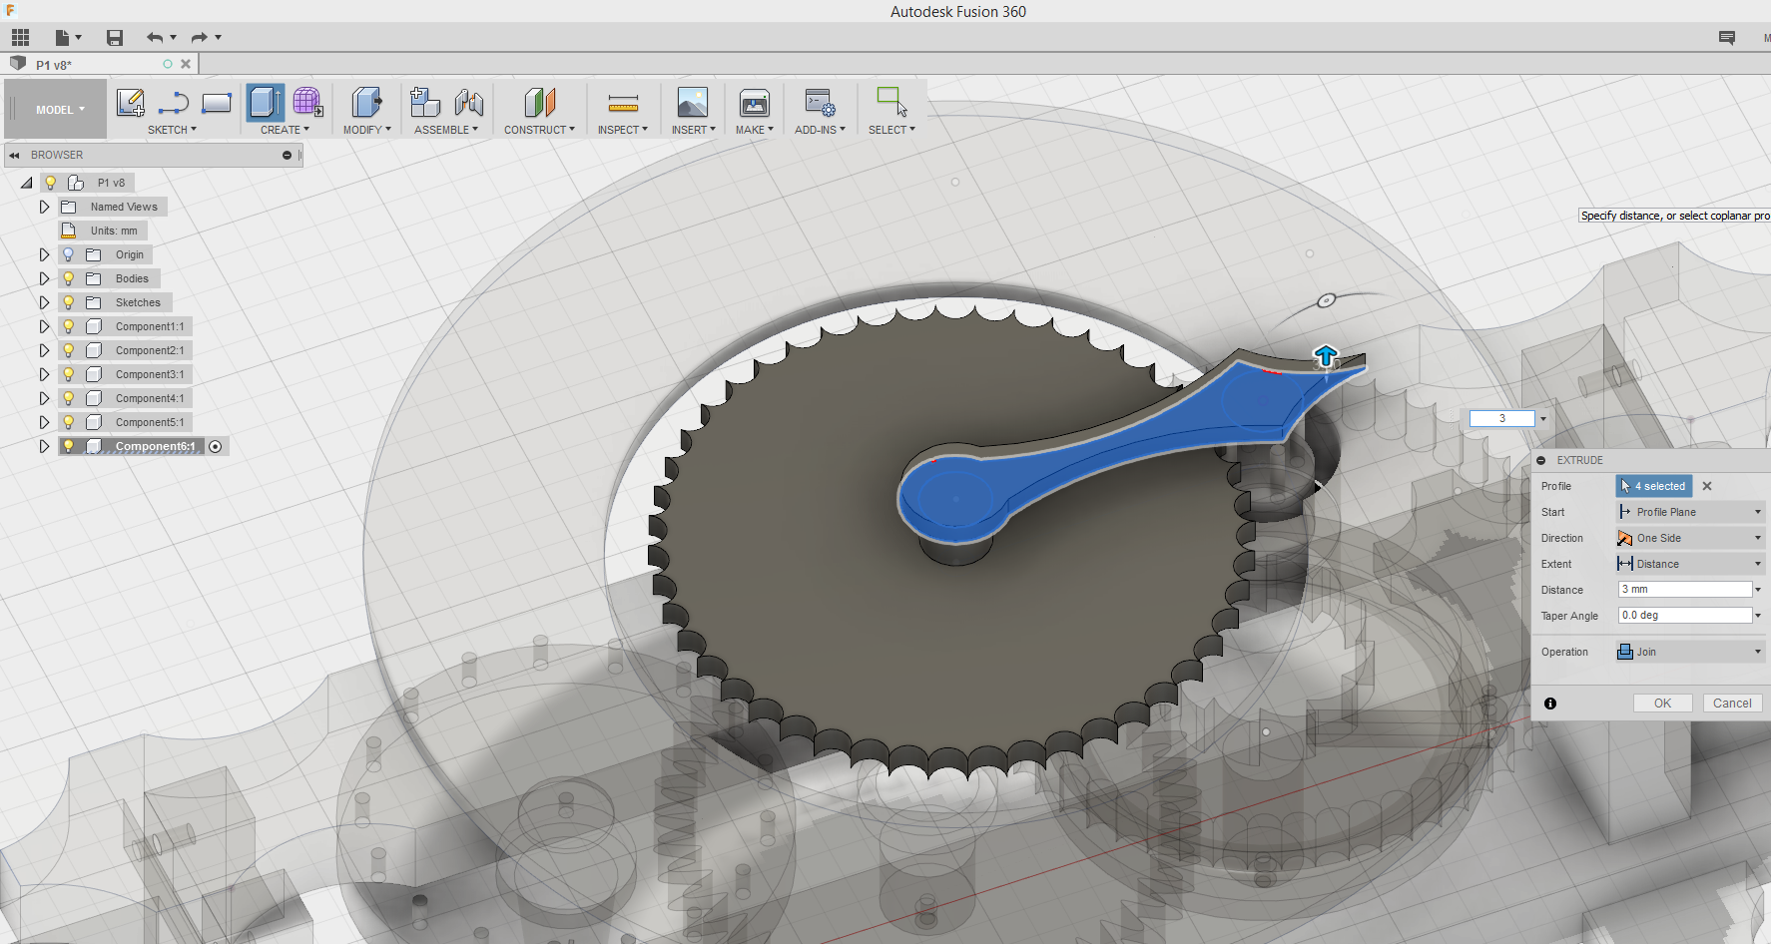
Task: Open the Extent Distance dropdown
Action: (x=1690, y=564)
